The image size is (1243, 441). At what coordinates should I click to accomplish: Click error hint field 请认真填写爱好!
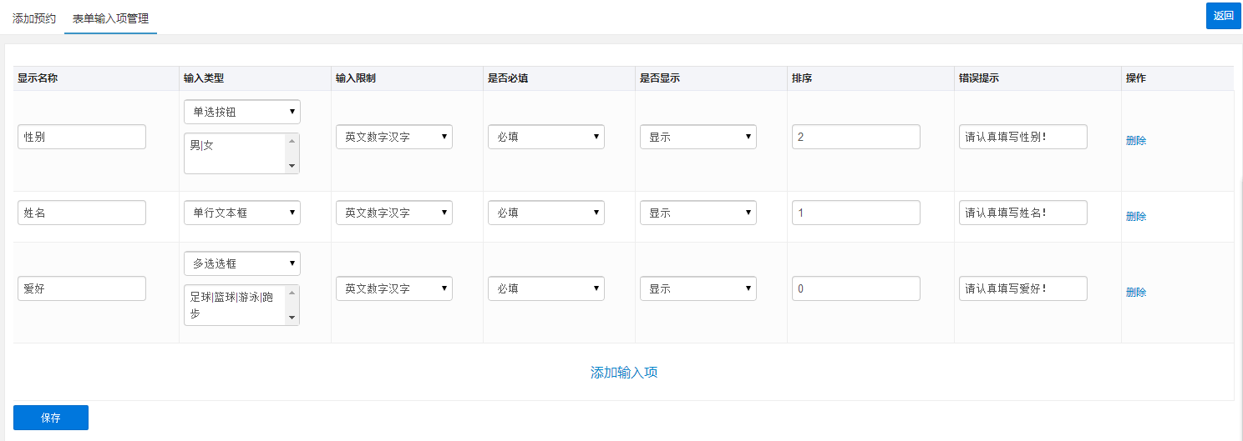click(1023, 288)
